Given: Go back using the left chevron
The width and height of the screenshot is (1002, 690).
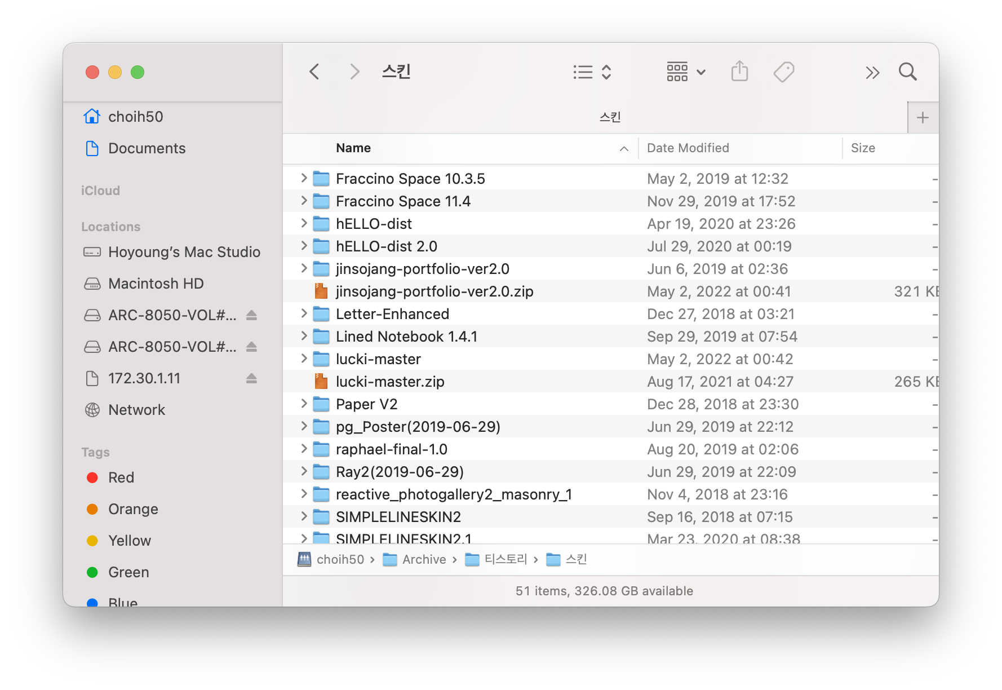Looking at the screenshot, I should click(x=314, y=72).
